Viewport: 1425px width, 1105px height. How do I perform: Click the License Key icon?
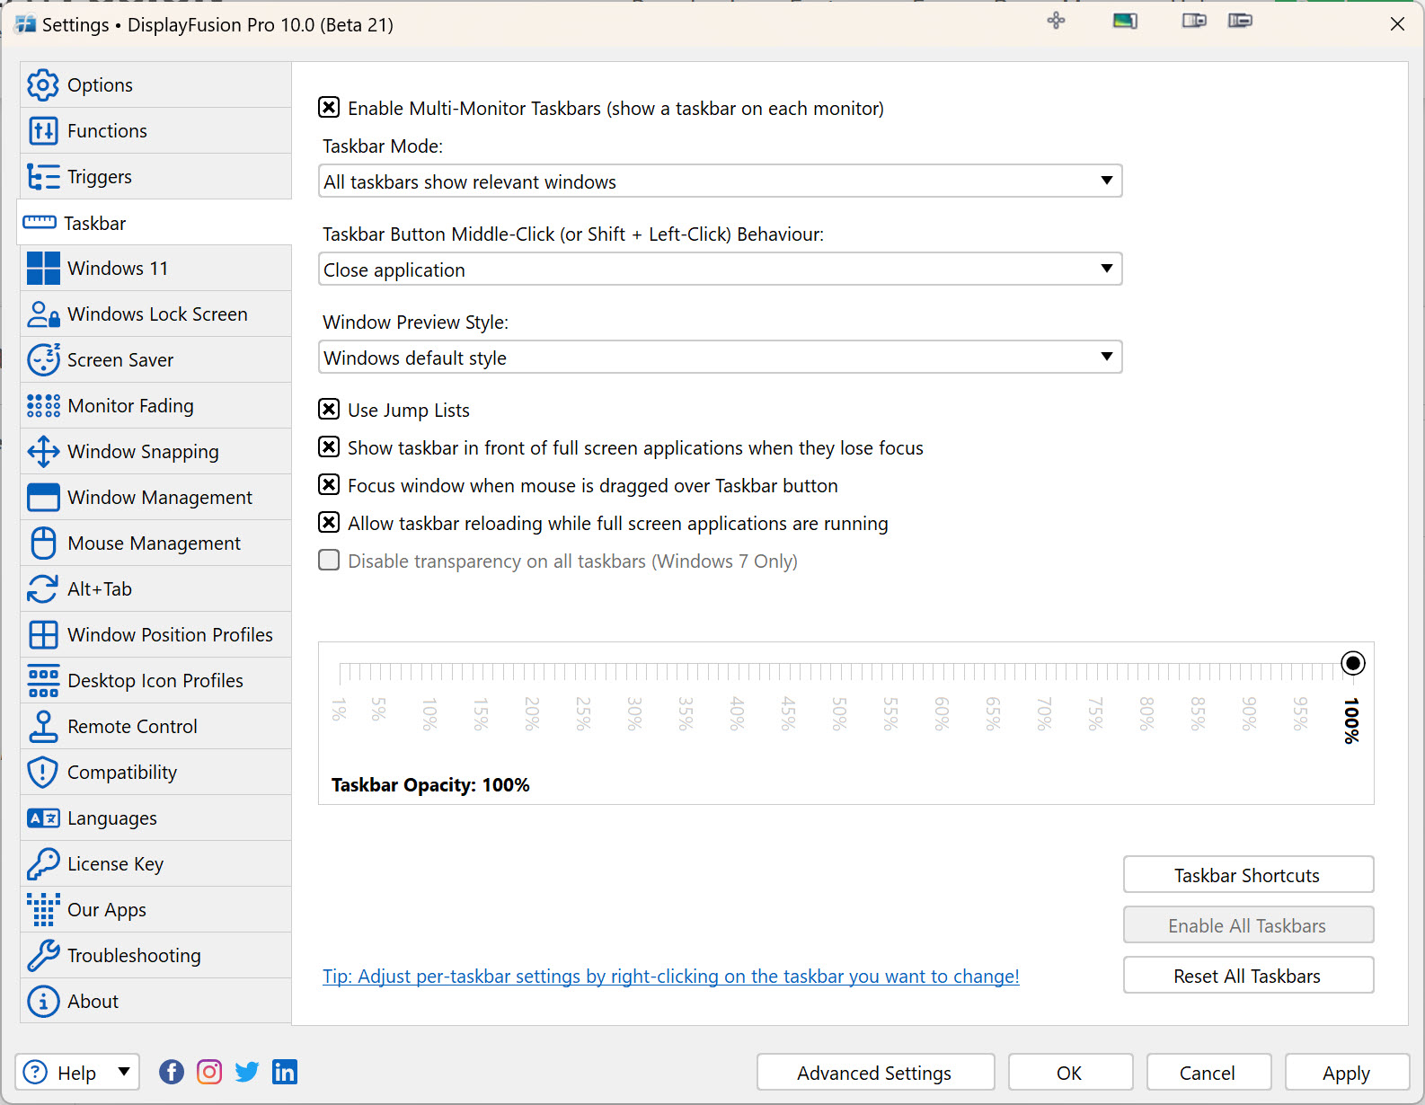[43, 864]
